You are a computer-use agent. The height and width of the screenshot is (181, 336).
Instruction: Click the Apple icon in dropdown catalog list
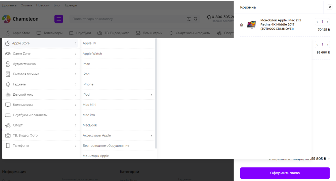[7, 43]
